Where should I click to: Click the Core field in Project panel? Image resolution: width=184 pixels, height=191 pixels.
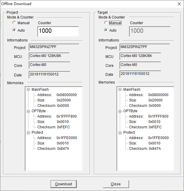(49, 65)
